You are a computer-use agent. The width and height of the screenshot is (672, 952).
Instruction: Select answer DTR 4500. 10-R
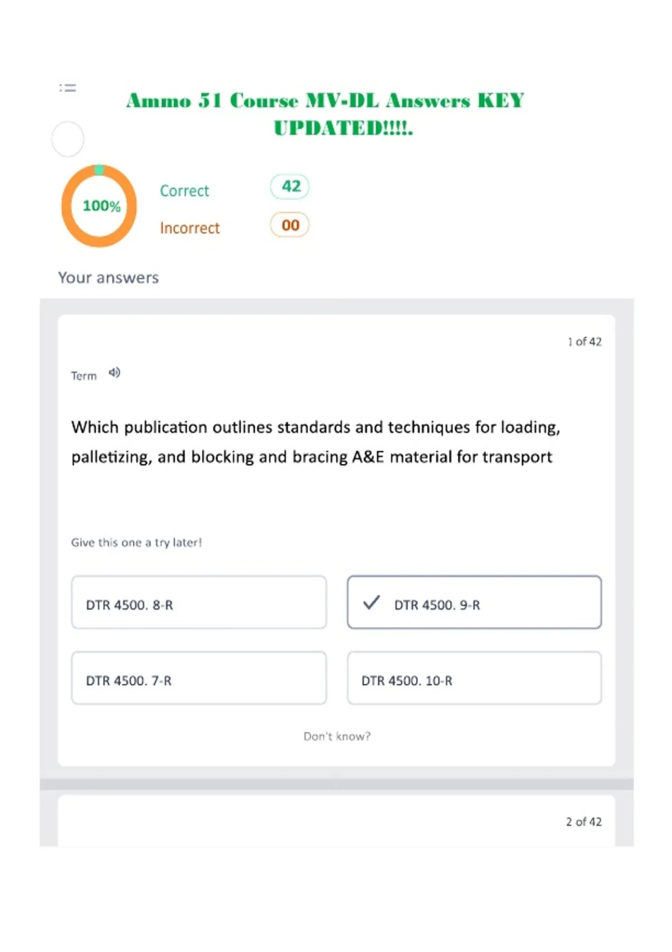(474, 678)
